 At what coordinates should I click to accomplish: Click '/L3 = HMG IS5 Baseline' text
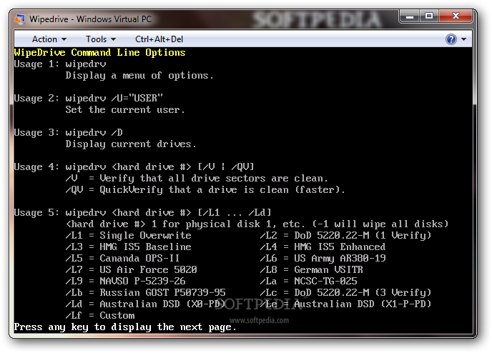point(128,247)
